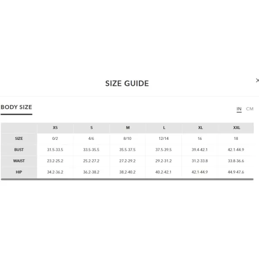The image size is (259, 259).
Task: Click hip value 40.2-42.1 cell
Action: [x=163, y=172]
